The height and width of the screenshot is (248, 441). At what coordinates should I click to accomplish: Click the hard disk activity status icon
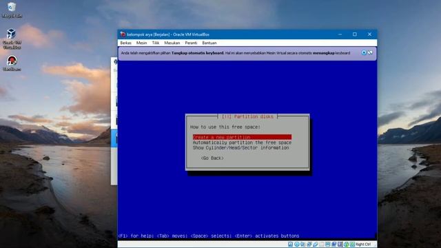click(x=290, y=245)
